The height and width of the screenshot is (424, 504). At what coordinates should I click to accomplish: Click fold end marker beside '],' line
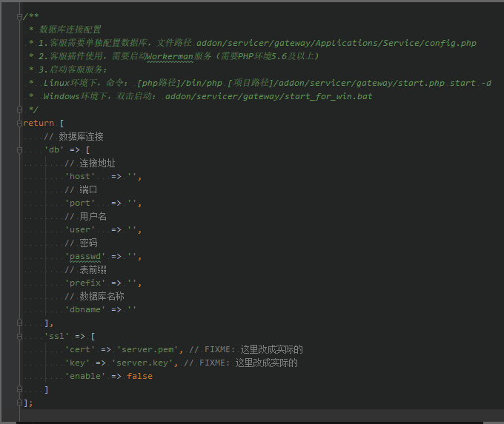[x=19, y=323]
